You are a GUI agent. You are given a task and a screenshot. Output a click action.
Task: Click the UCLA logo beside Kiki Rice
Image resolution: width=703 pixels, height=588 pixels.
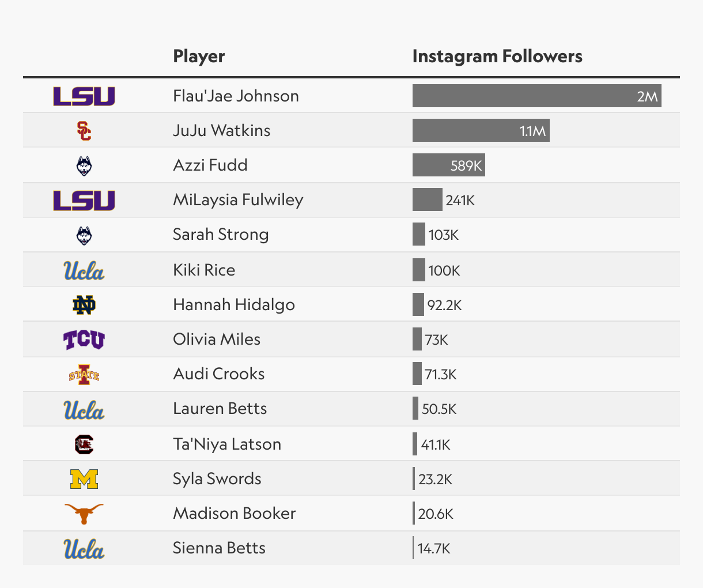(84, 270)
